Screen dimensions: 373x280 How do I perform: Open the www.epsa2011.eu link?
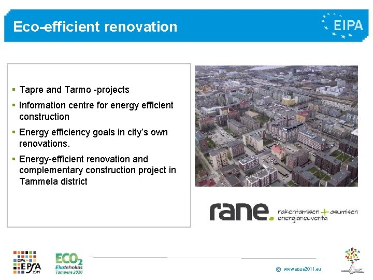pos(302,269)
